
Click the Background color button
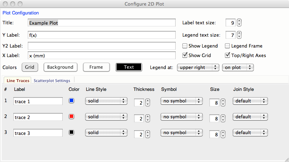[60, 67]
